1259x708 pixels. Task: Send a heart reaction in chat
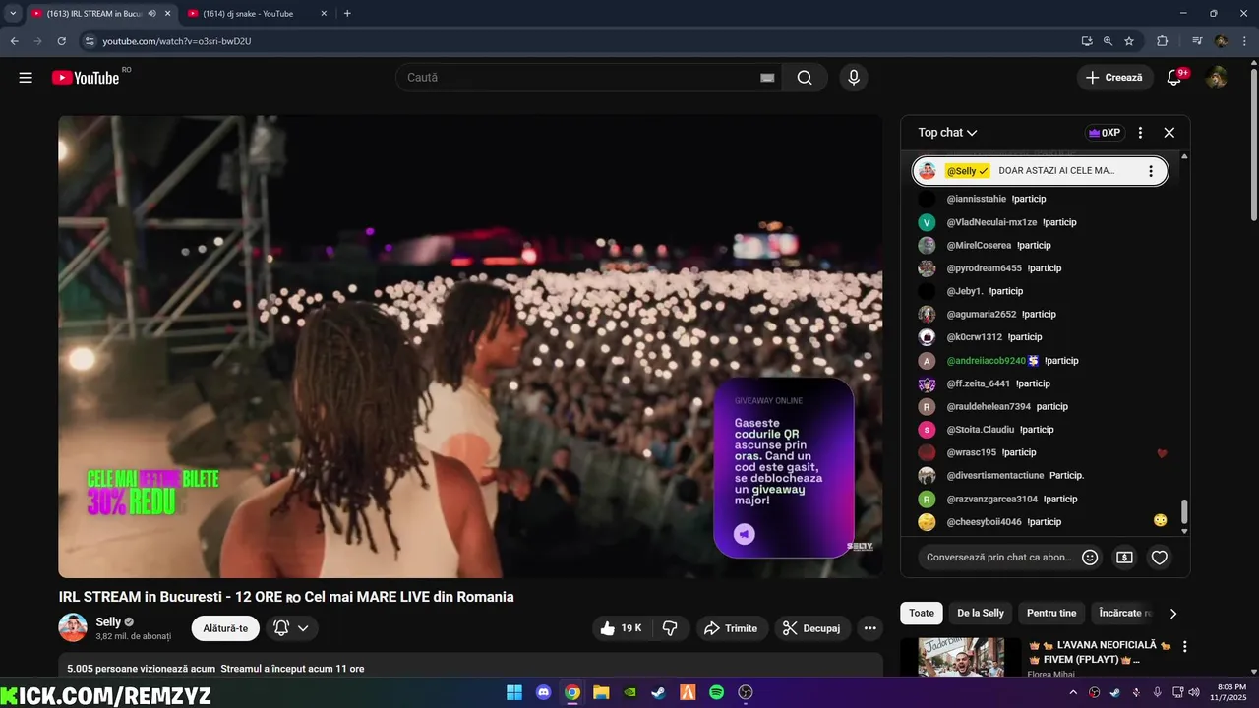(x=1160, y=558)
